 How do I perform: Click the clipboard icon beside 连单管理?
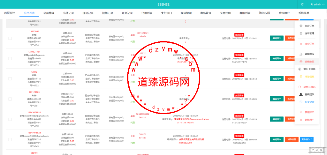(x=301, y=33)
